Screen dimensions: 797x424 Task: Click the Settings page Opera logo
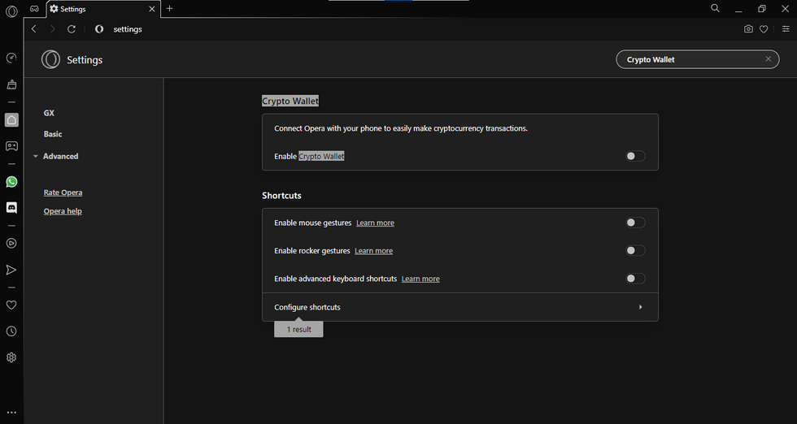50,59
